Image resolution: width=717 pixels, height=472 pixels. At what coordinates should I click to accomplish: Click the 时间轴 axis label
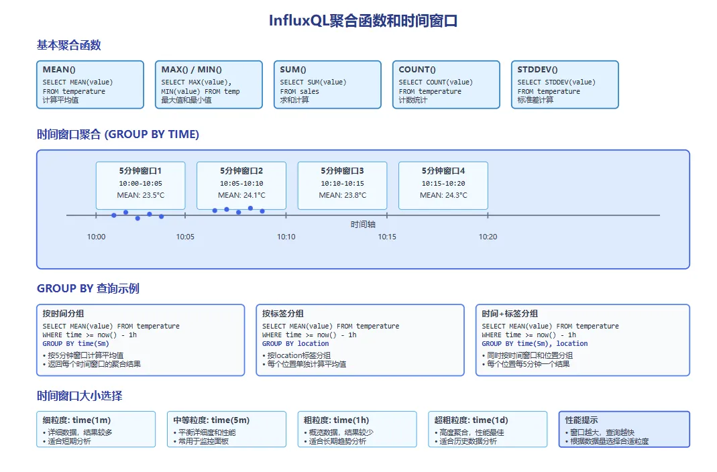[363, 225]
